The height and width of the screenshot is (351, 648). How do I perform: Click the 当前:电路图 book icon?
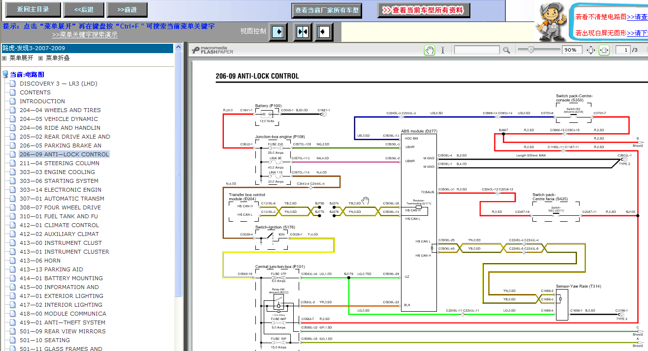tap(5, 74)
